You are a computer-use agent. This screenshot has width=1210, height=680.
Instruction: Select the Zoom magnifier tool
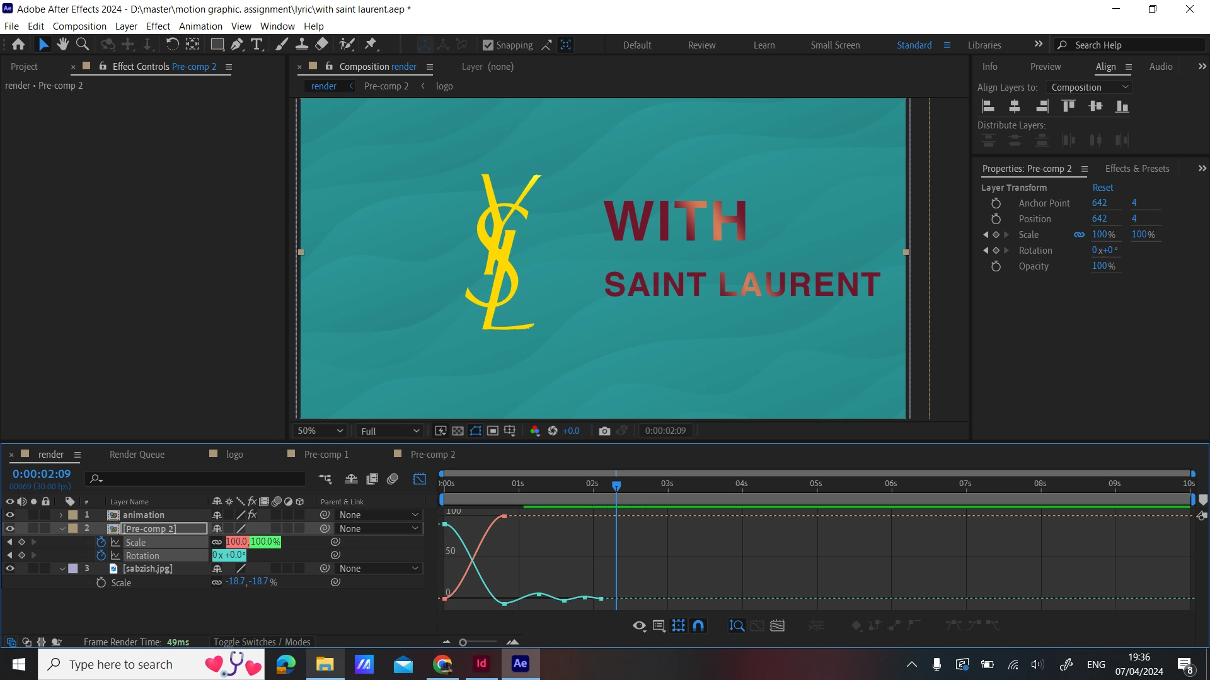click(83, 44)
